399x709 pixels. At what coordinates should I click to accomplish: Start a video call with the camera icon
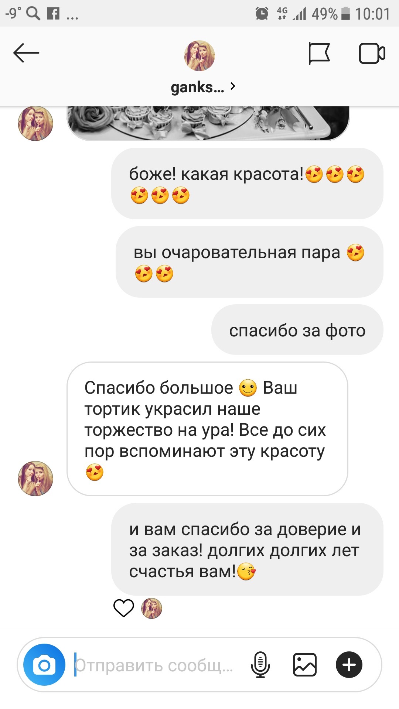pos(372,54)
